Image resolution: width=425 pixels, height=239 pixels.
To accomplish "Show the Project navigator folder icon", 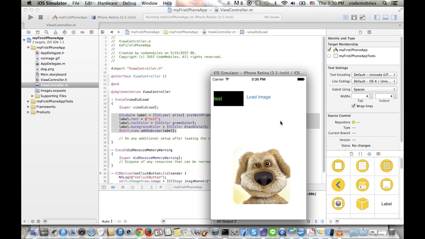I will [x=29, y=32].
